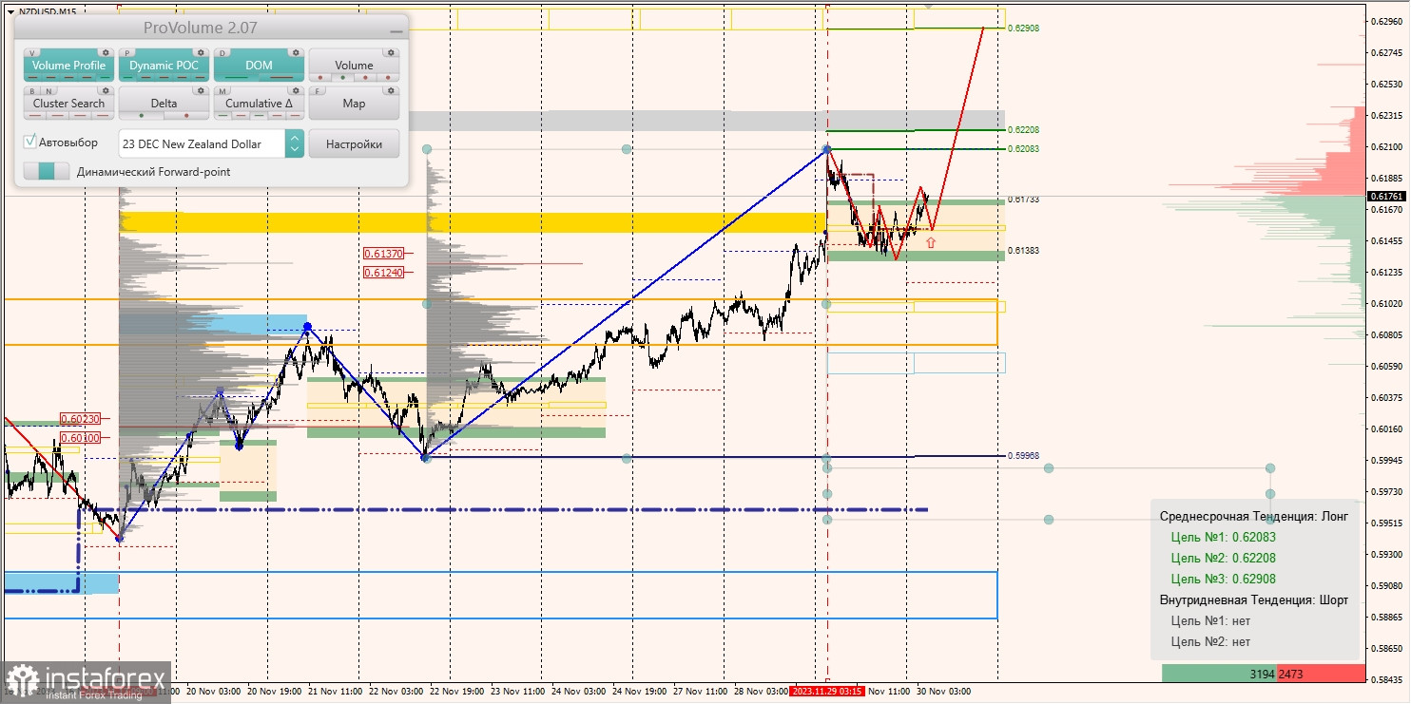This screenshot has width=1411, height=704.
Task: Switch the Динамический Forward-point toggle
Action: point(47,171)
